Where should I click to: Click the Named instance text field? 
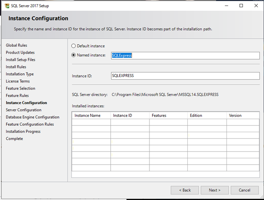click(x=185, y=56)
